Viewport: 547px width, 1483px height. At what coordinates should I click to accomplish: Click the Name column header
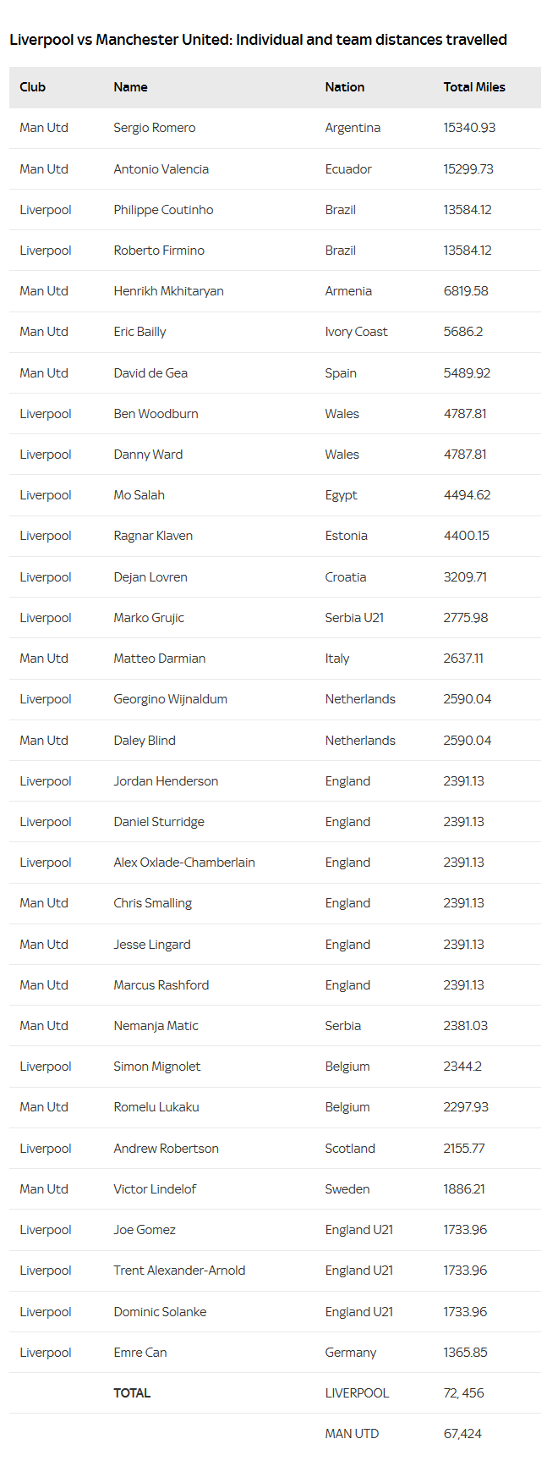[x=130, y=87]
